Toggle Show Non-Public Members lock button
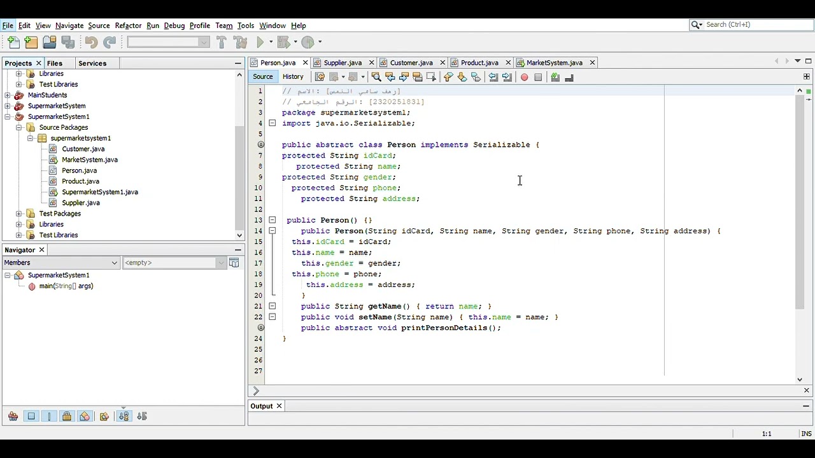The width and height of the screenshot is (815, 458). 67,416
